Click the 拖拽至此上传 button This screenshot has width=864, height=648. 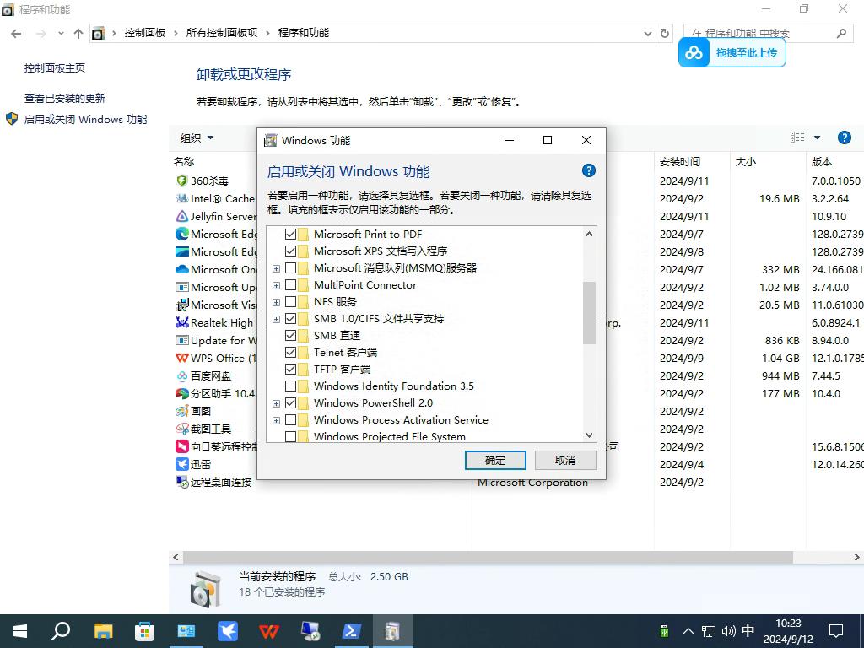tap(732, 53)
